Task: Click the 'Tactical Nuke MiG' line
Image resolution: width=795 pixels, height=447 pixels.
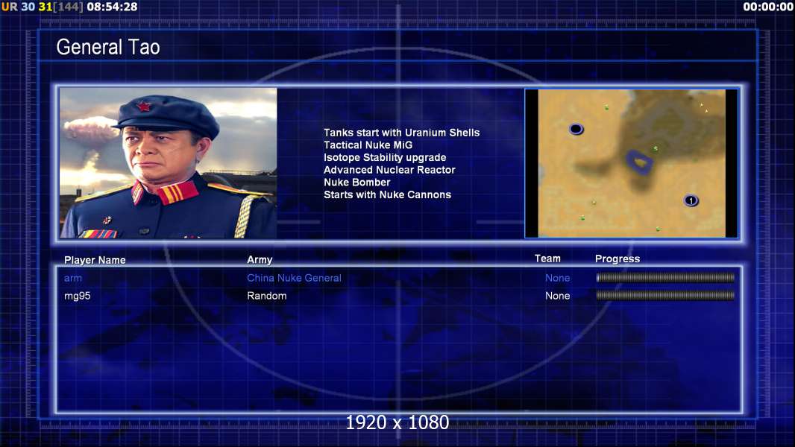Action: pos(368,145)
